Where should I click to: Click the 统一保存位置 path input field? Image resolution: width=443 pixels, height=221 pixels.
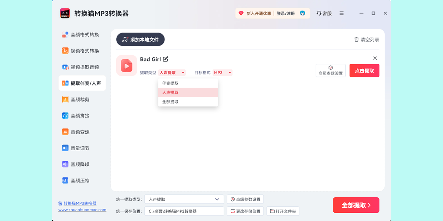pyautogui.click(x=184, y=211)
